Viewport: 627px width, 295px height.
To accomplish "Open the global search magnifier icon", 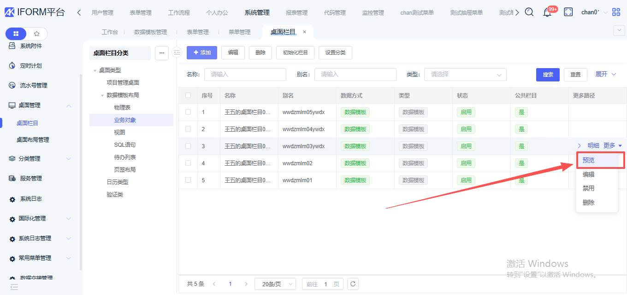I will tap(529, 12).
